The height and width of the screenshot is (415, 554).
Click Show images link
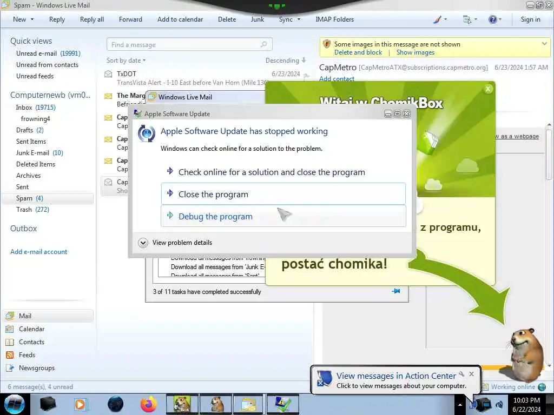(x=415, y=52)
